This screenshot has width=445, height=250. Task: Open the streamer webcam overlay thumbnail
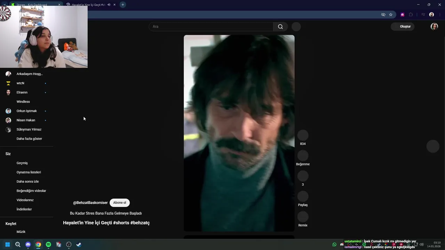pos(44,36)
